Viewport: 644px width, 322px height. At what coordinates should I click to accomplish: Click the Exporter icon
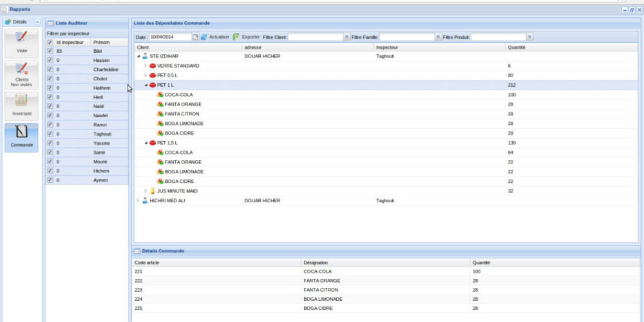[236, 37]
